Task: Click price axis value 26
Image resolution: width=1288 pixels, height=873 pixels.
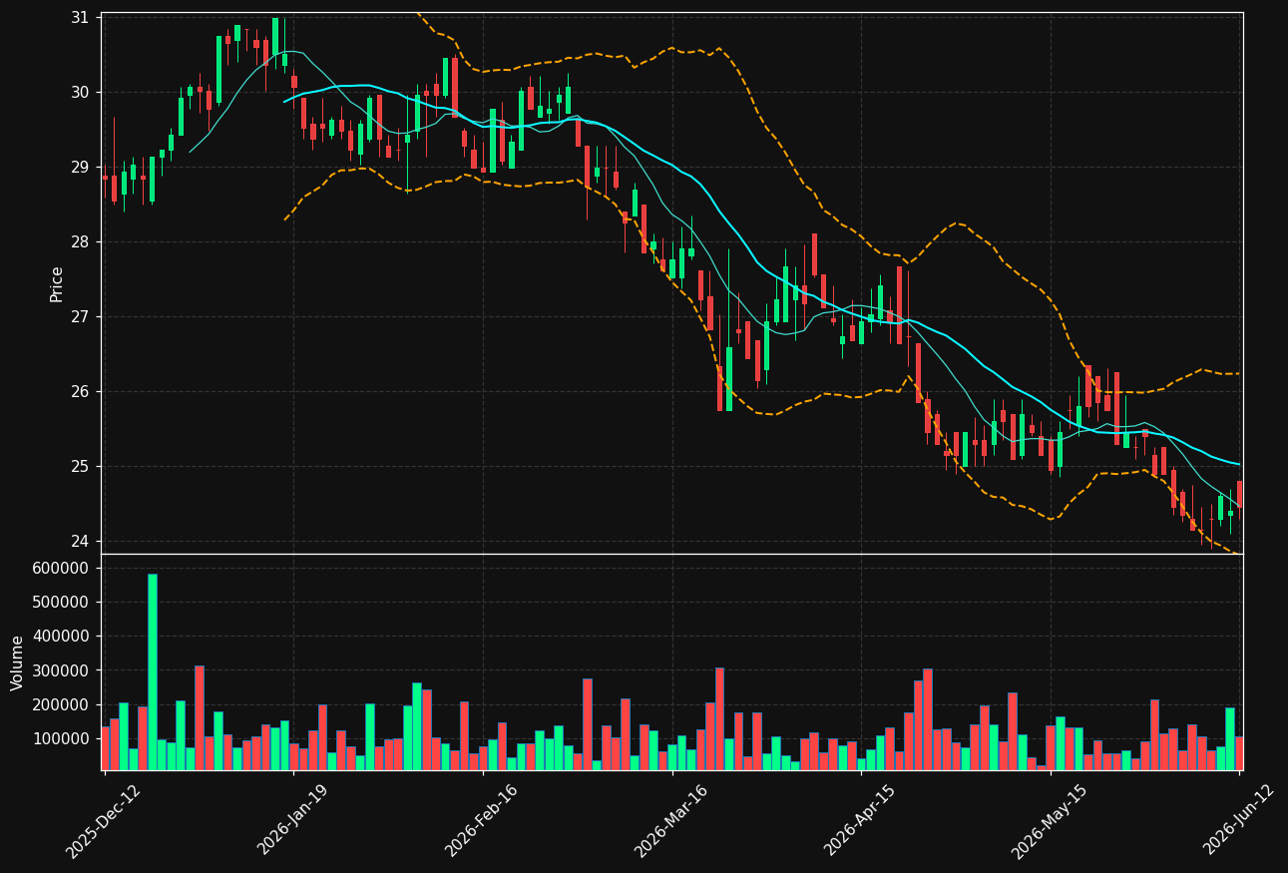Action: pyautogui.click(x=80, y=392)
